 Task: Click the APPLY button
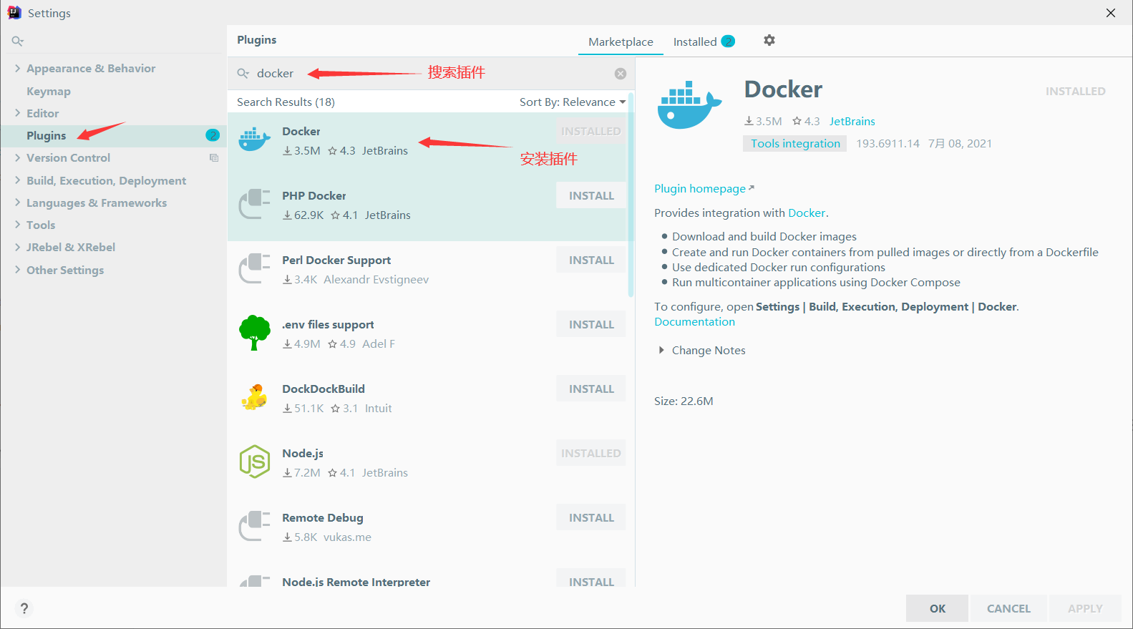[x=1085, y=608]
